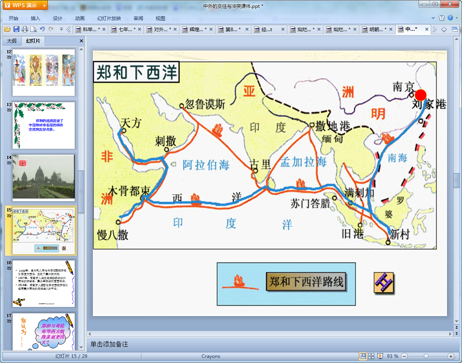Open file using the folder icon
Viewport: 462px width, 363px height.
coord(7,29)
